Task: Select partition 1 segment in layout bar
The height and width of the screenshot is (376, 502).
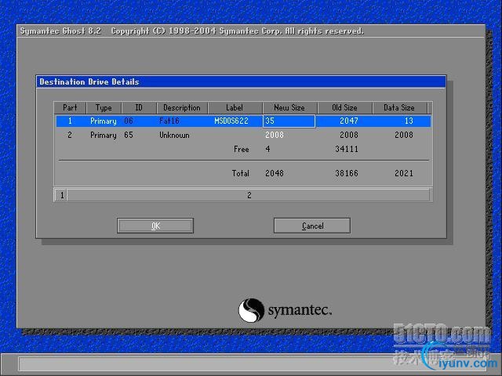Action: click(61, 195)
